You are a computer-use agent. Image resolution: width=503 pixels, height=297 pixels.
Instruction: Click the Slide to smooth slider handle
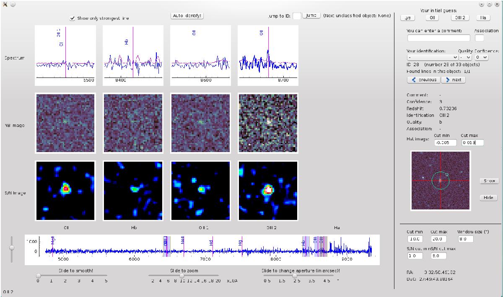coord(39,276)
